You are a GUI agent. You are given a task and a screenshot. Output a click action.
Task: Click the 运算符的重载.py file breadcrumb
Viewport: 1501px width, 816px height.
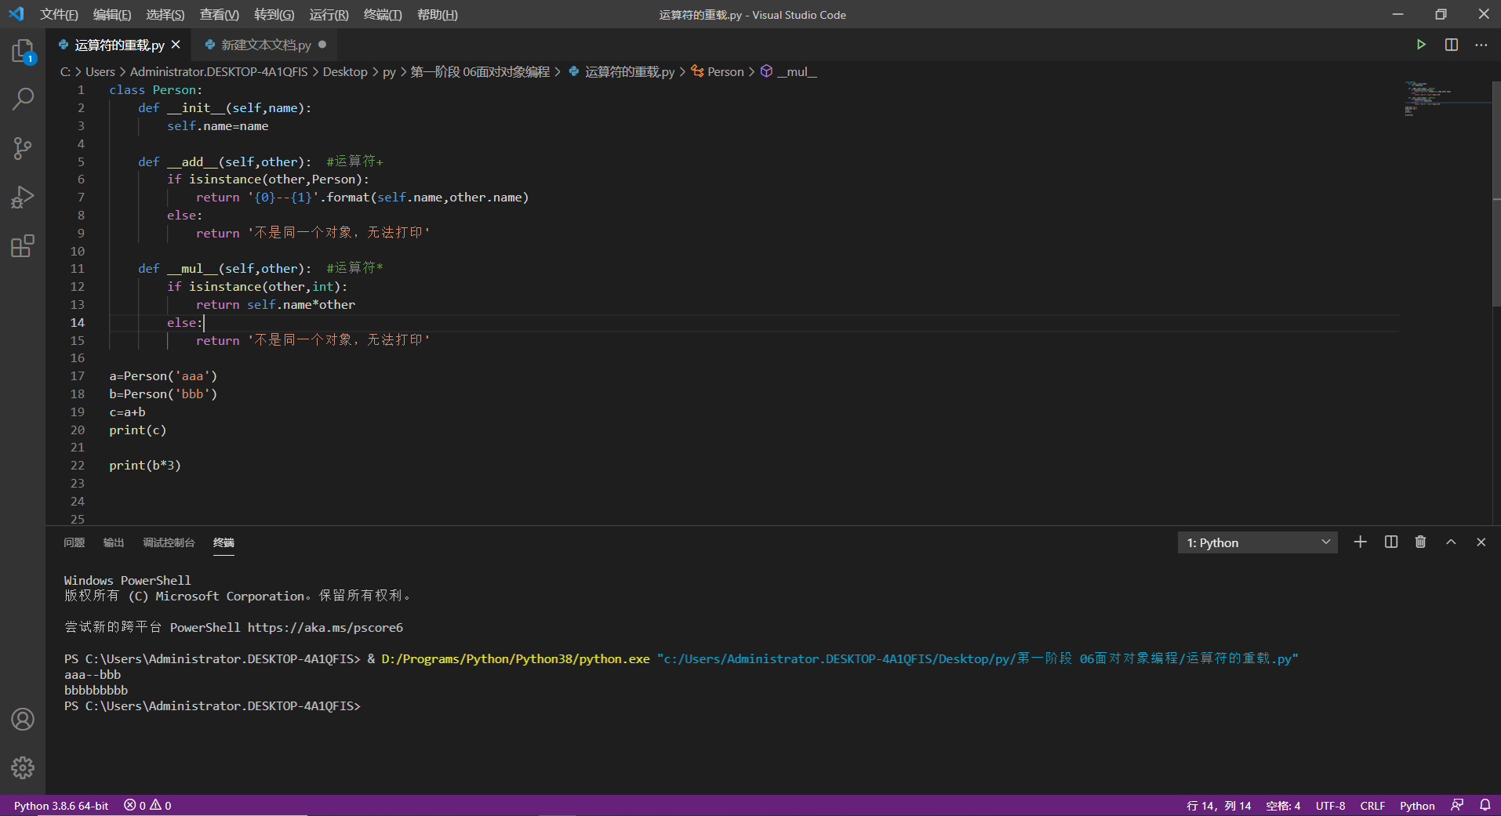pos(622,71)
